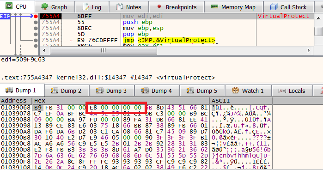This screenshot has width=323, height=170.
Task: Open the Call Stack tab
Action: pyautogui.click(x=289, y=7)
